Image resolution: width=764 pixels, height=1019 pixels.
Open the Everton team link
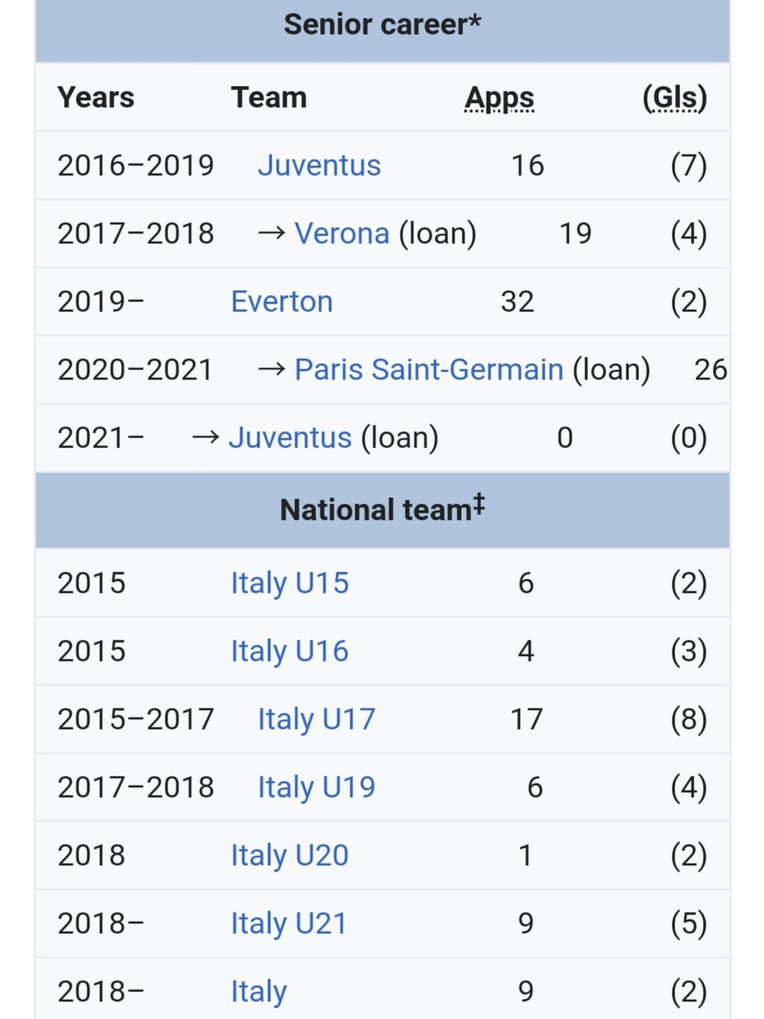click(x=282, y=301)
